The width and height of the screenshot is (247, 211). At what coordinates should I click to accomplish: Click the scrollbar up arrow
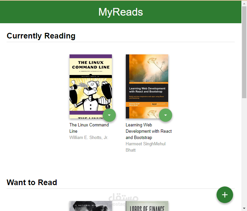pos(244,3)
